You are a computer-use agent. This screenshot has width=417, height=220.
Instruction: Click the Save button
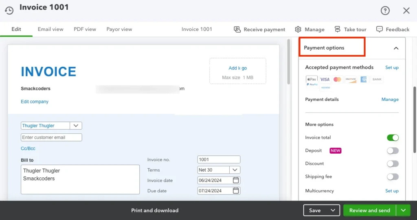point(315,210)
